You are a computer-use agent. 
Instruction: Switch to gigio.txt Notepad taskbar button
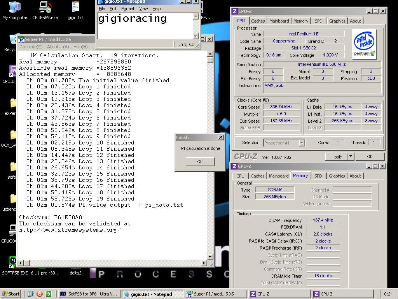point(152,294)
